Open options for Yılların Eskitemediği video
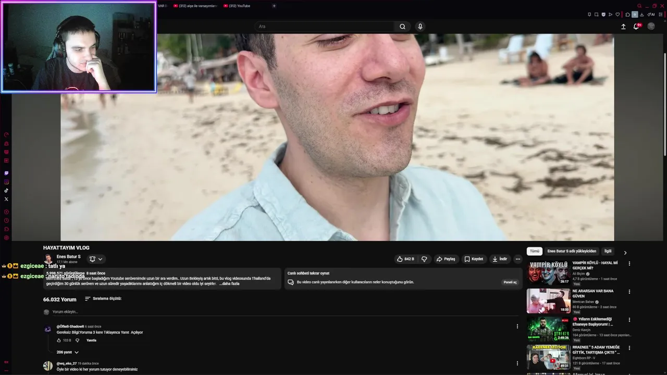667x375 pixels. (x=629, y=320)
